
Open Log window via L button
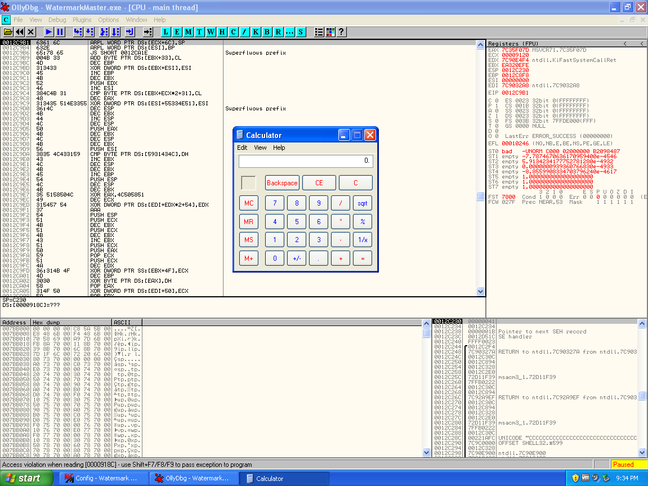166,32
